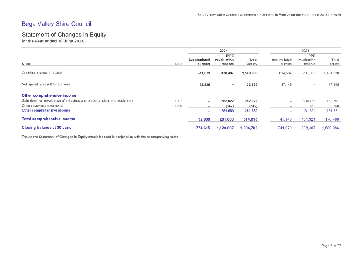Click the 'Net operating result for the year' label
The height and width of the screenshot is (256, 362).
46,84
